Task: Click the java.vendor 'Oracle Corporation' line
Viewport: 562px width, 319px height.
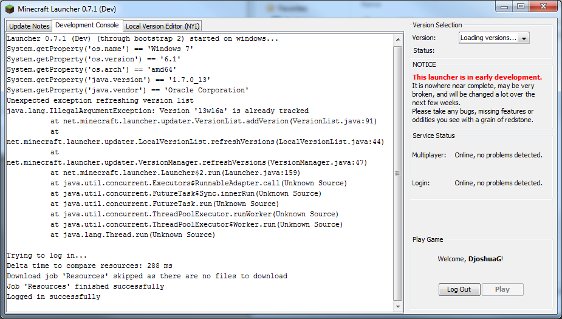Action: coord(128,90)
